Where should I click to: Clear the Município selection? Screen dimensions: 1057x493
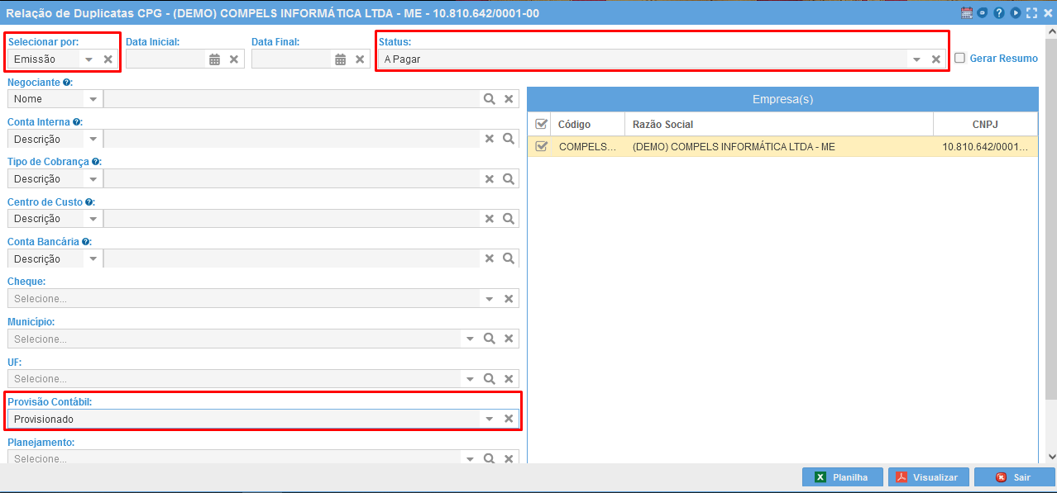click(x=509, y=339)
